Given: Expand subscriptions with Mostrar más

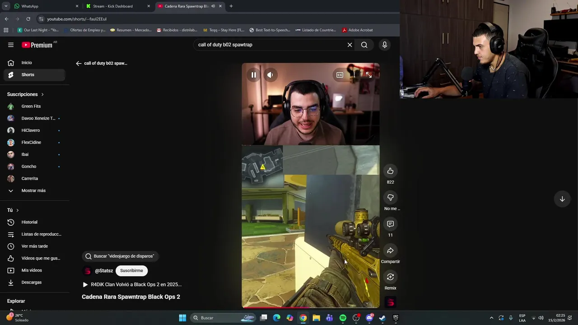Looking at the screenshot, I should [x=35, y=190].
